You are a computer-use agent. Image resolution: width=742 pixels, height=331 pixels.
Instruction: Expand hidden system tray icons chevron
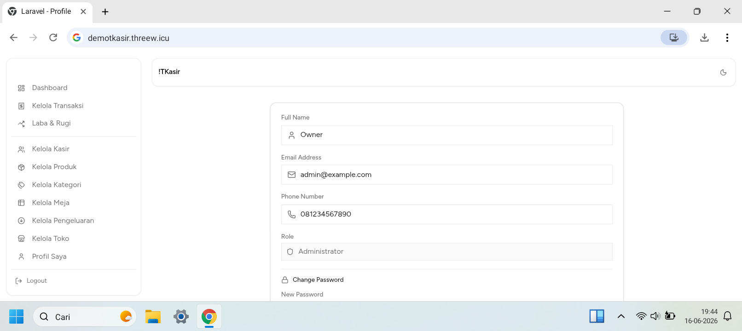(621, 316)
